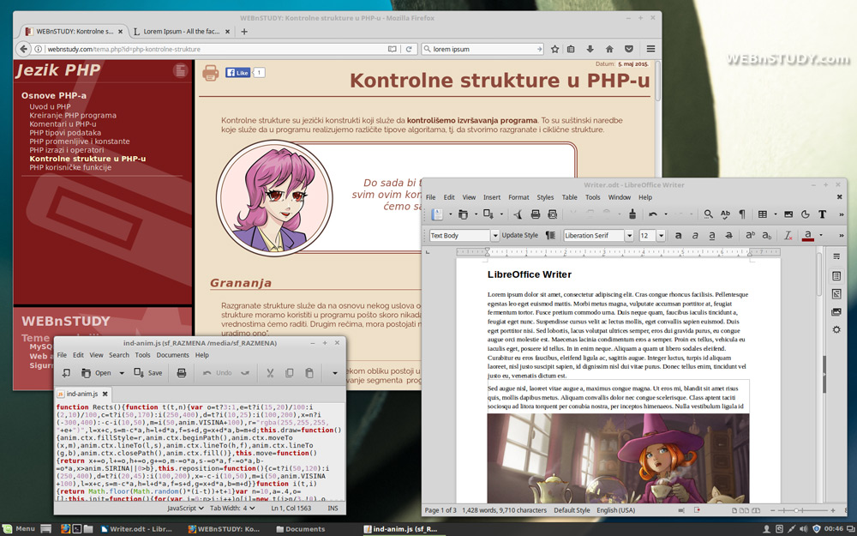The image size is (857, 536).
Task: Click the Save button in the text editor
Action: (x=148, y=373)
